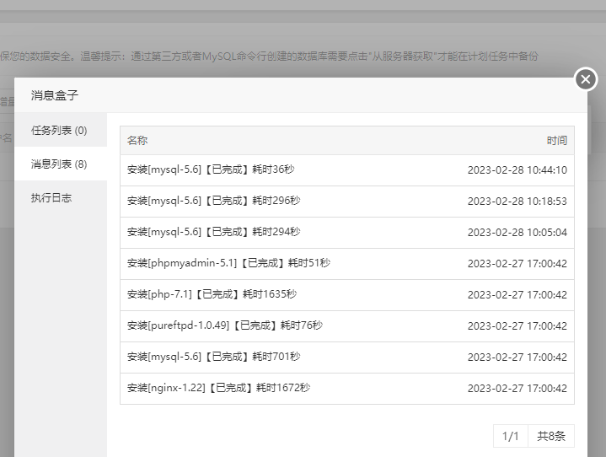Click the 消息盒子 dialog title
The width and height of the screenshot is (606, 457).
(55, 95)
